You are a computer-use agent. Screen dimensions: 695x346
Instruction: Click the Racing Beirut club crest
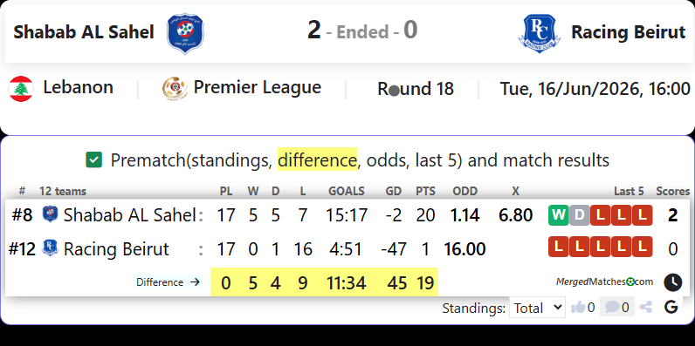click(540, 34)
